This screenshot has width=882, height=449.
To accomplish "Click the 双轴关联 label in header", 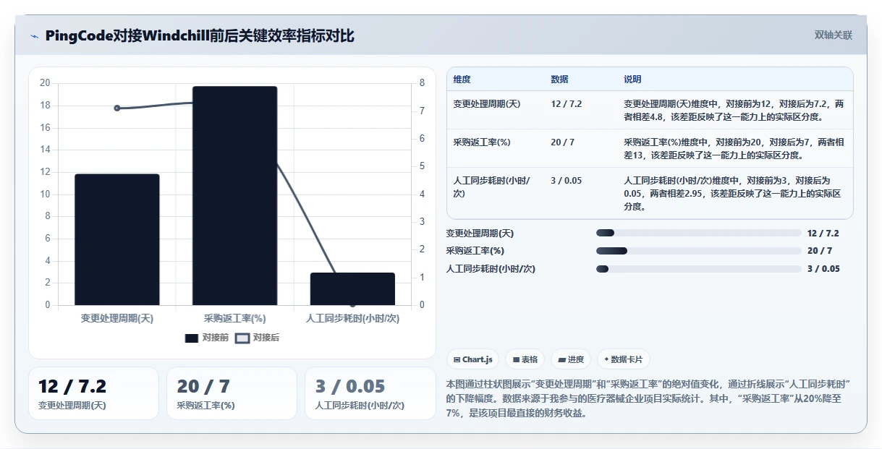I will 834,35.
